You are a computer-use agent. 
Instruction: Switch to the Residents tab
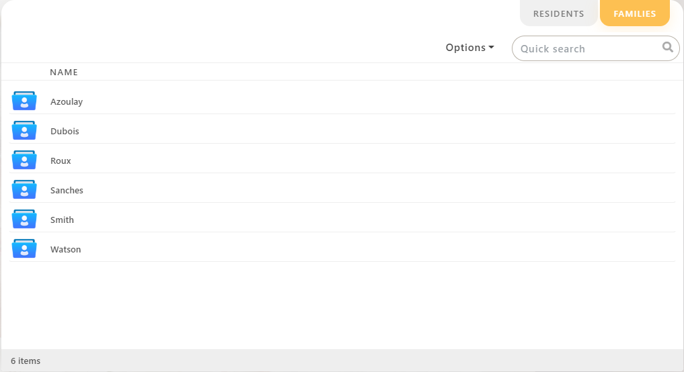tap(558, 13)
